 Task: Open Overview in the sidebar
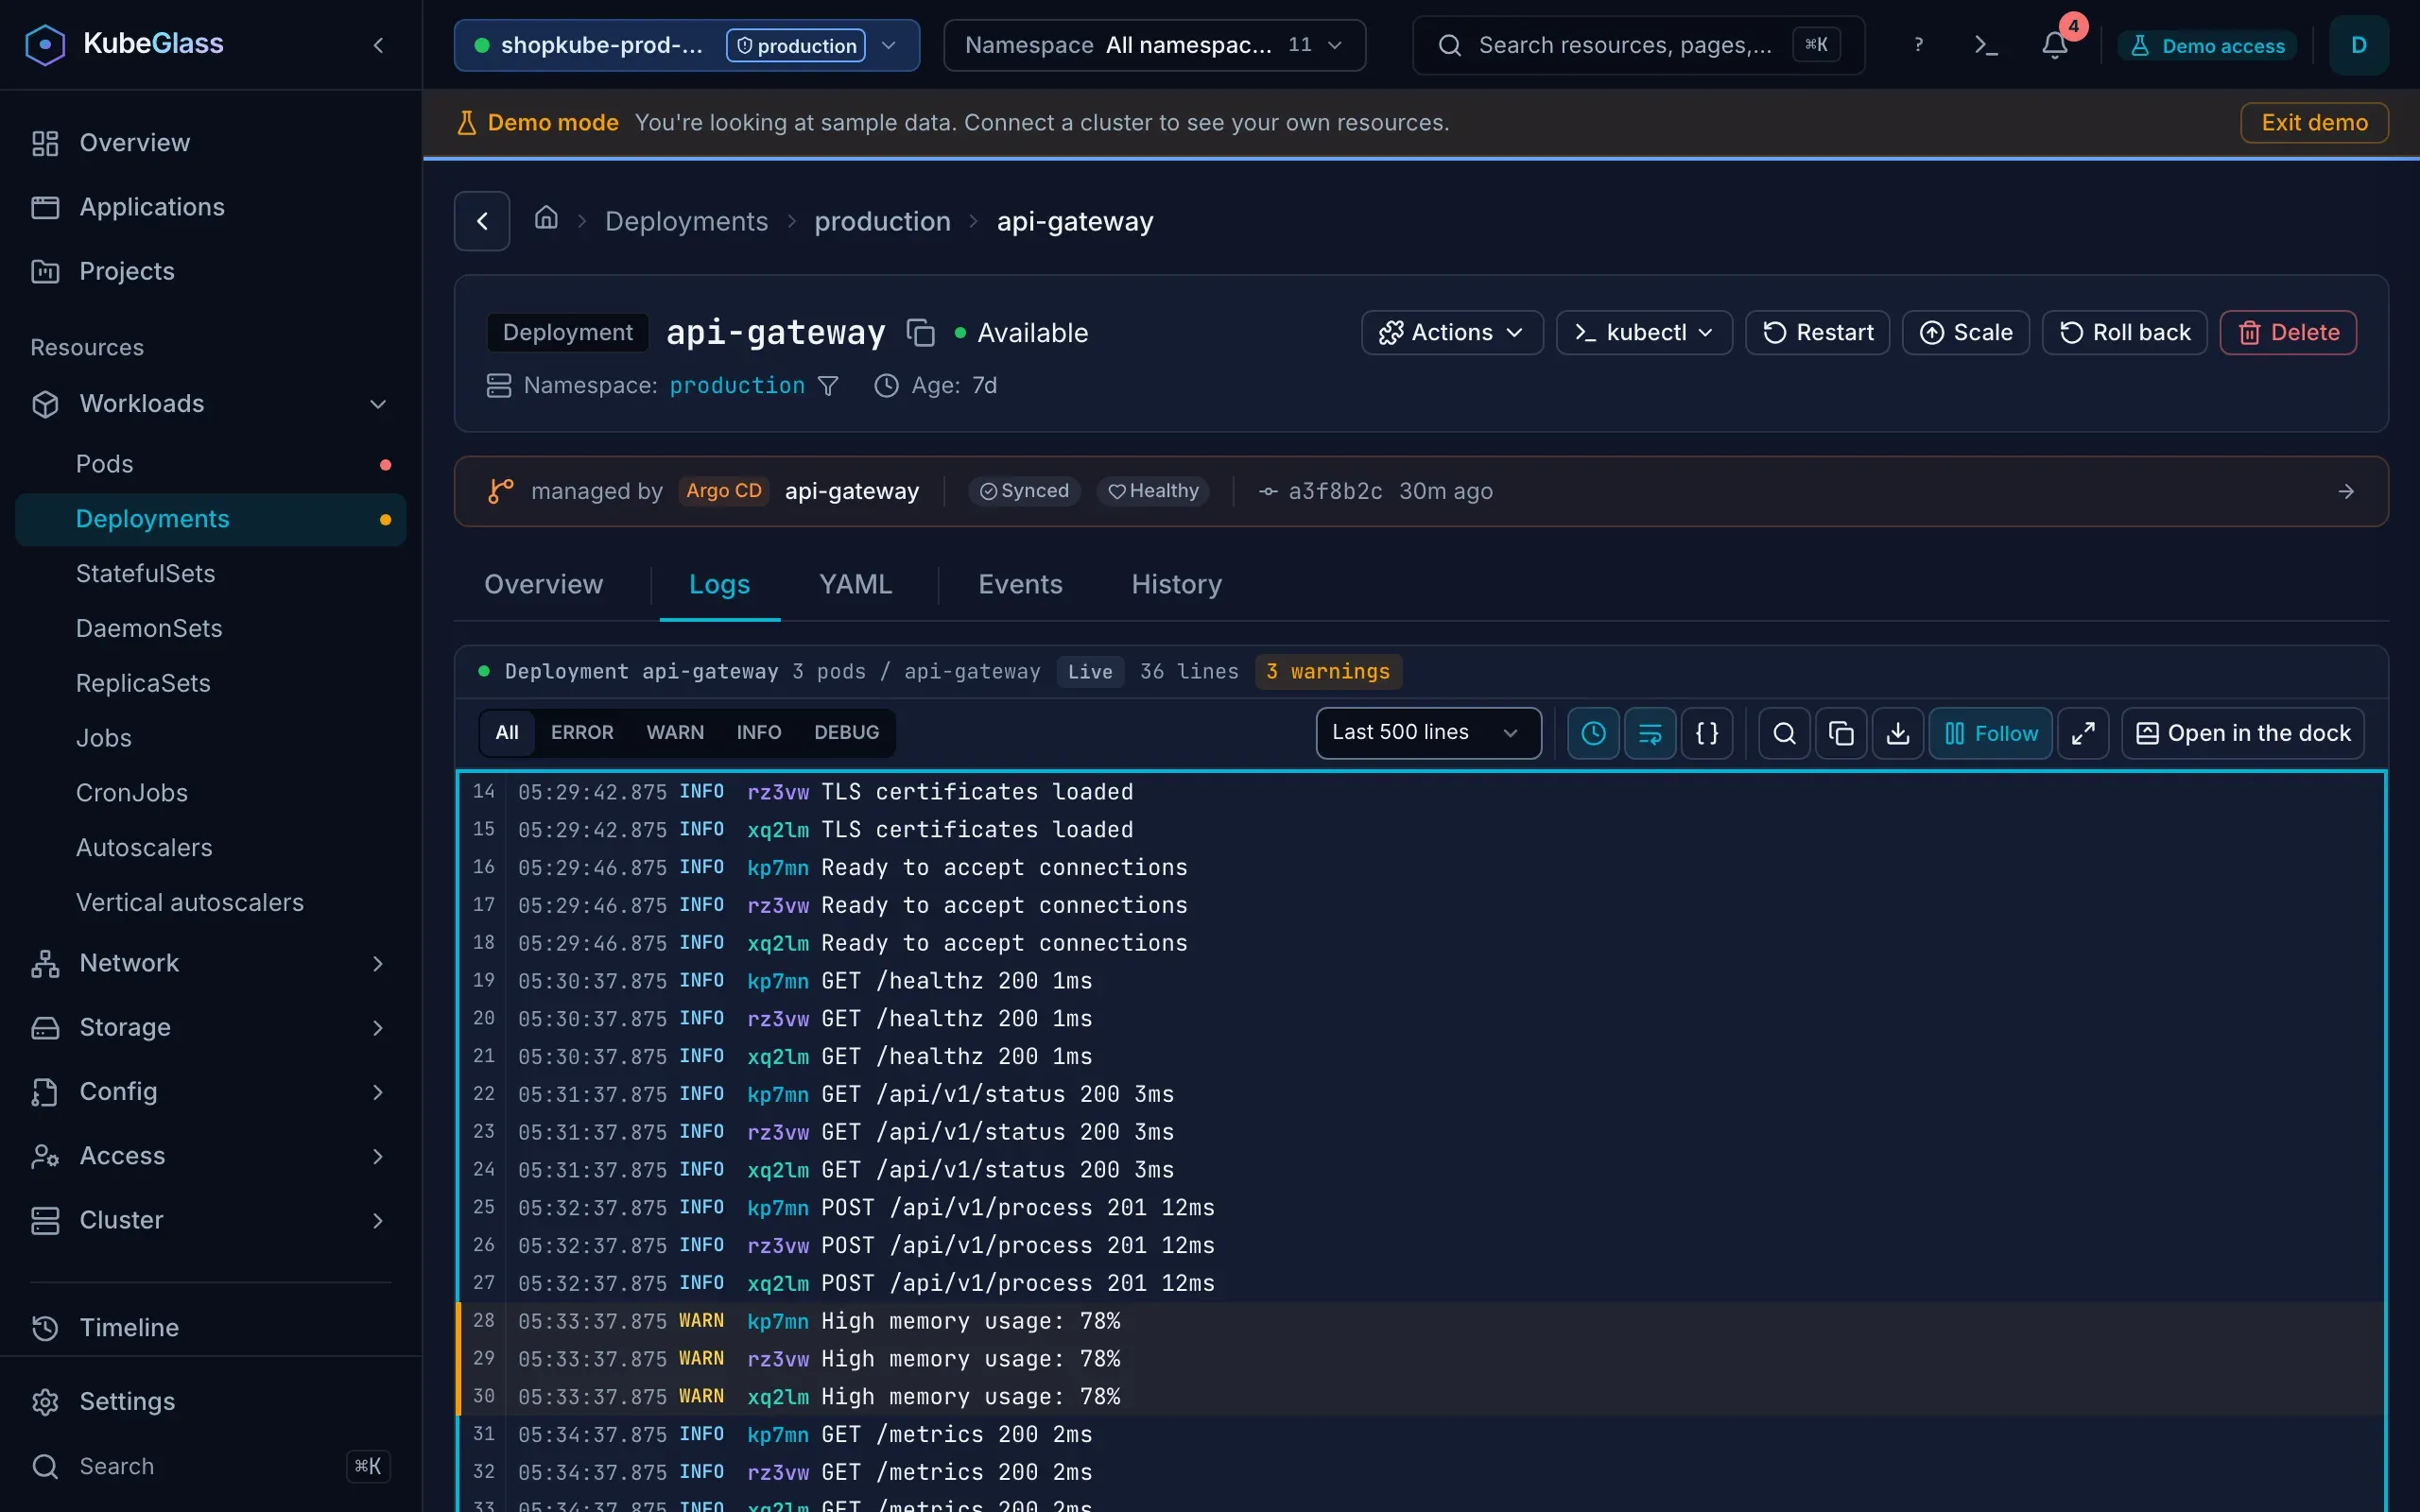coord(210,143)
